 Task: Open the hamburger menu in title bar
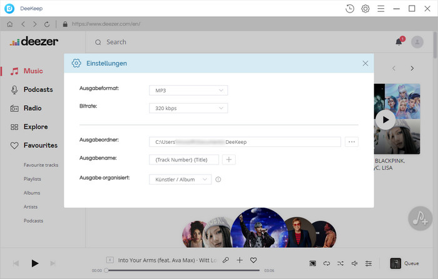380,9
